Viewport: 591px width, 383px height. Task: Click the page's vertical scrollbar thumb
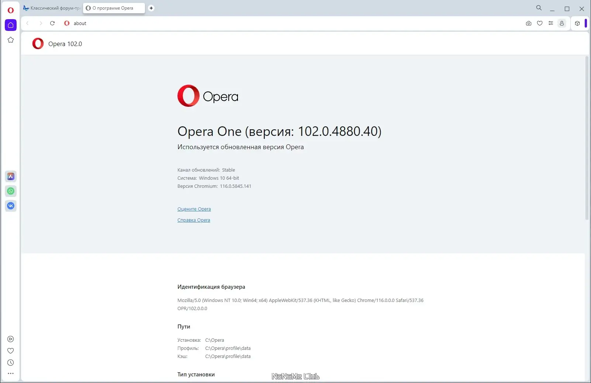click(x=587, y=138)
